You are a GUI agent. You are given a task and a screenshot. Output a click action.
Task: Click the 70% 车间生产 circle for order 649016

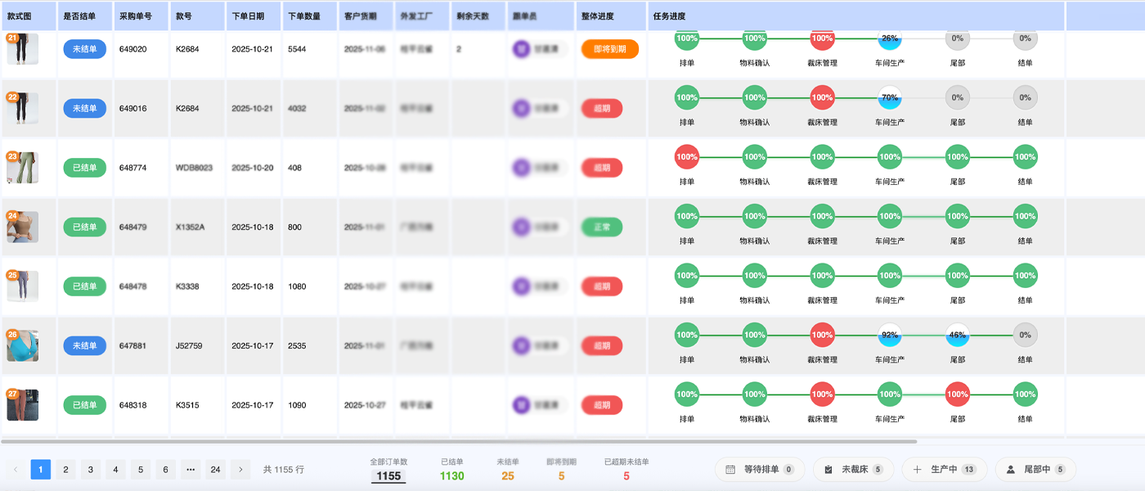click(889, 97)
